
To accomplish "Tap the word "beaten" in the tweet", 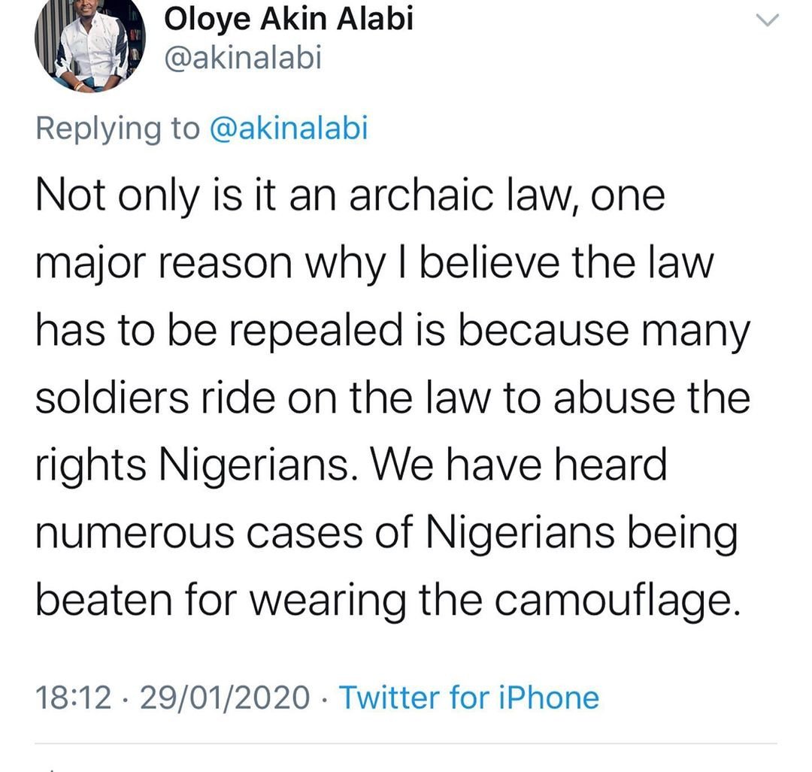I will pos(104,600).
